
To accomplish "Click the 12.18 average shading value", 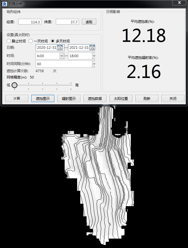I will point(144,36).
